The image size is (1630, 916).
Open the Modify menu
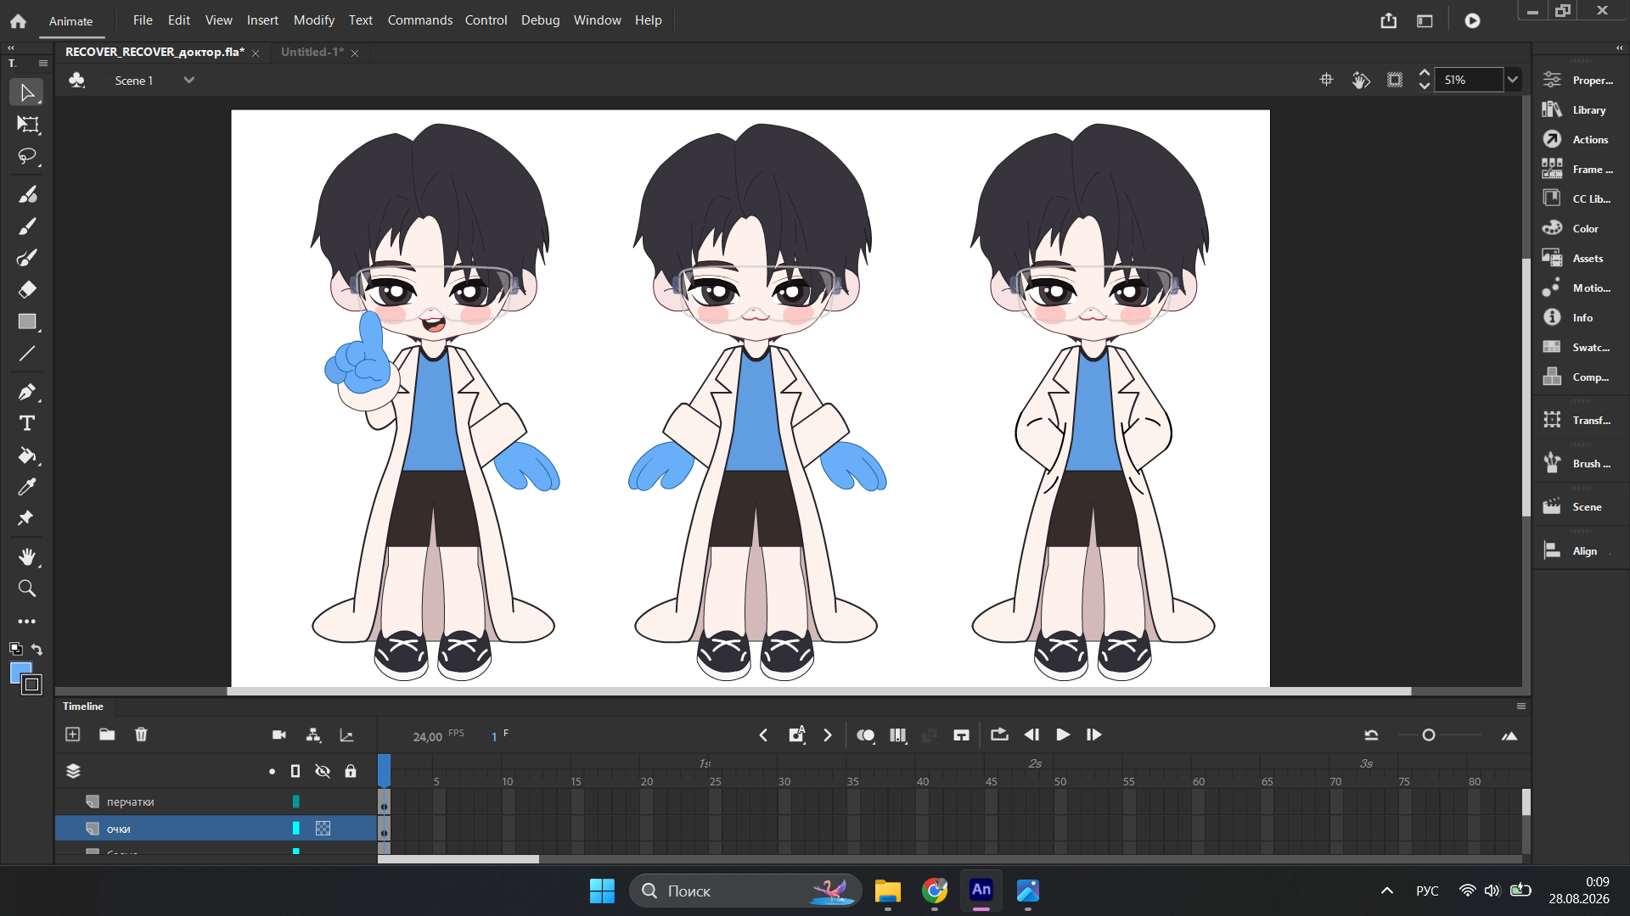[x=314, y=20]
